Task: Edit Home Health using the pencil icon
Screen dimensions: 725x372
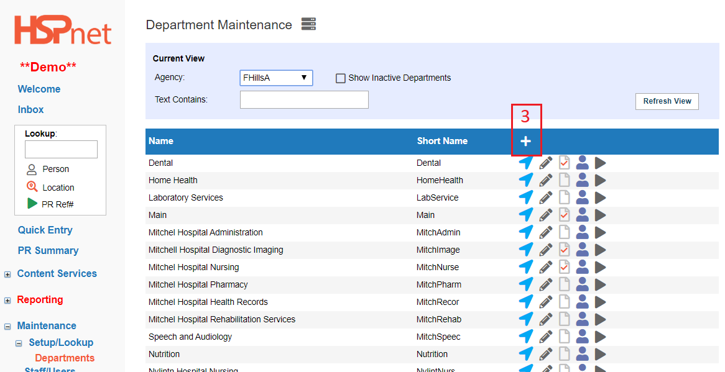Action: click(545, 181)
